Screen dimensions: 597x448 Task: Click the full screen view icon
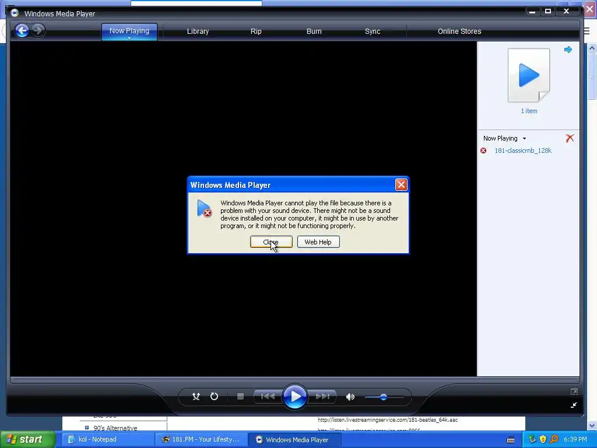[574, 391]
